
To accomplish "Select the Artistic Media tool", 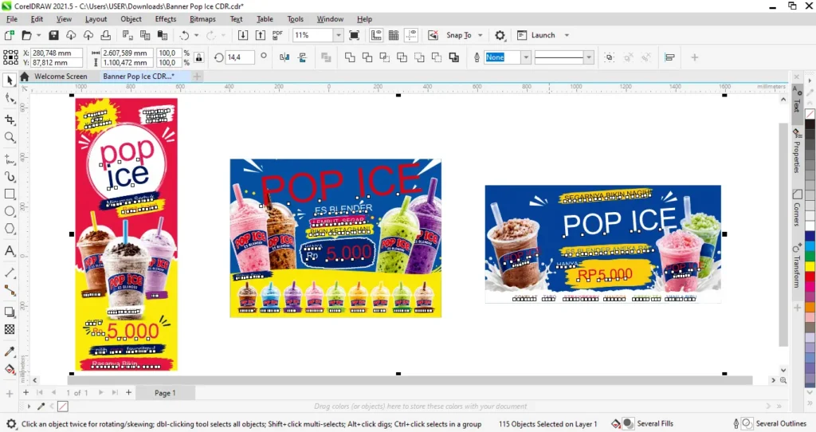I will (x=10, y=176).
